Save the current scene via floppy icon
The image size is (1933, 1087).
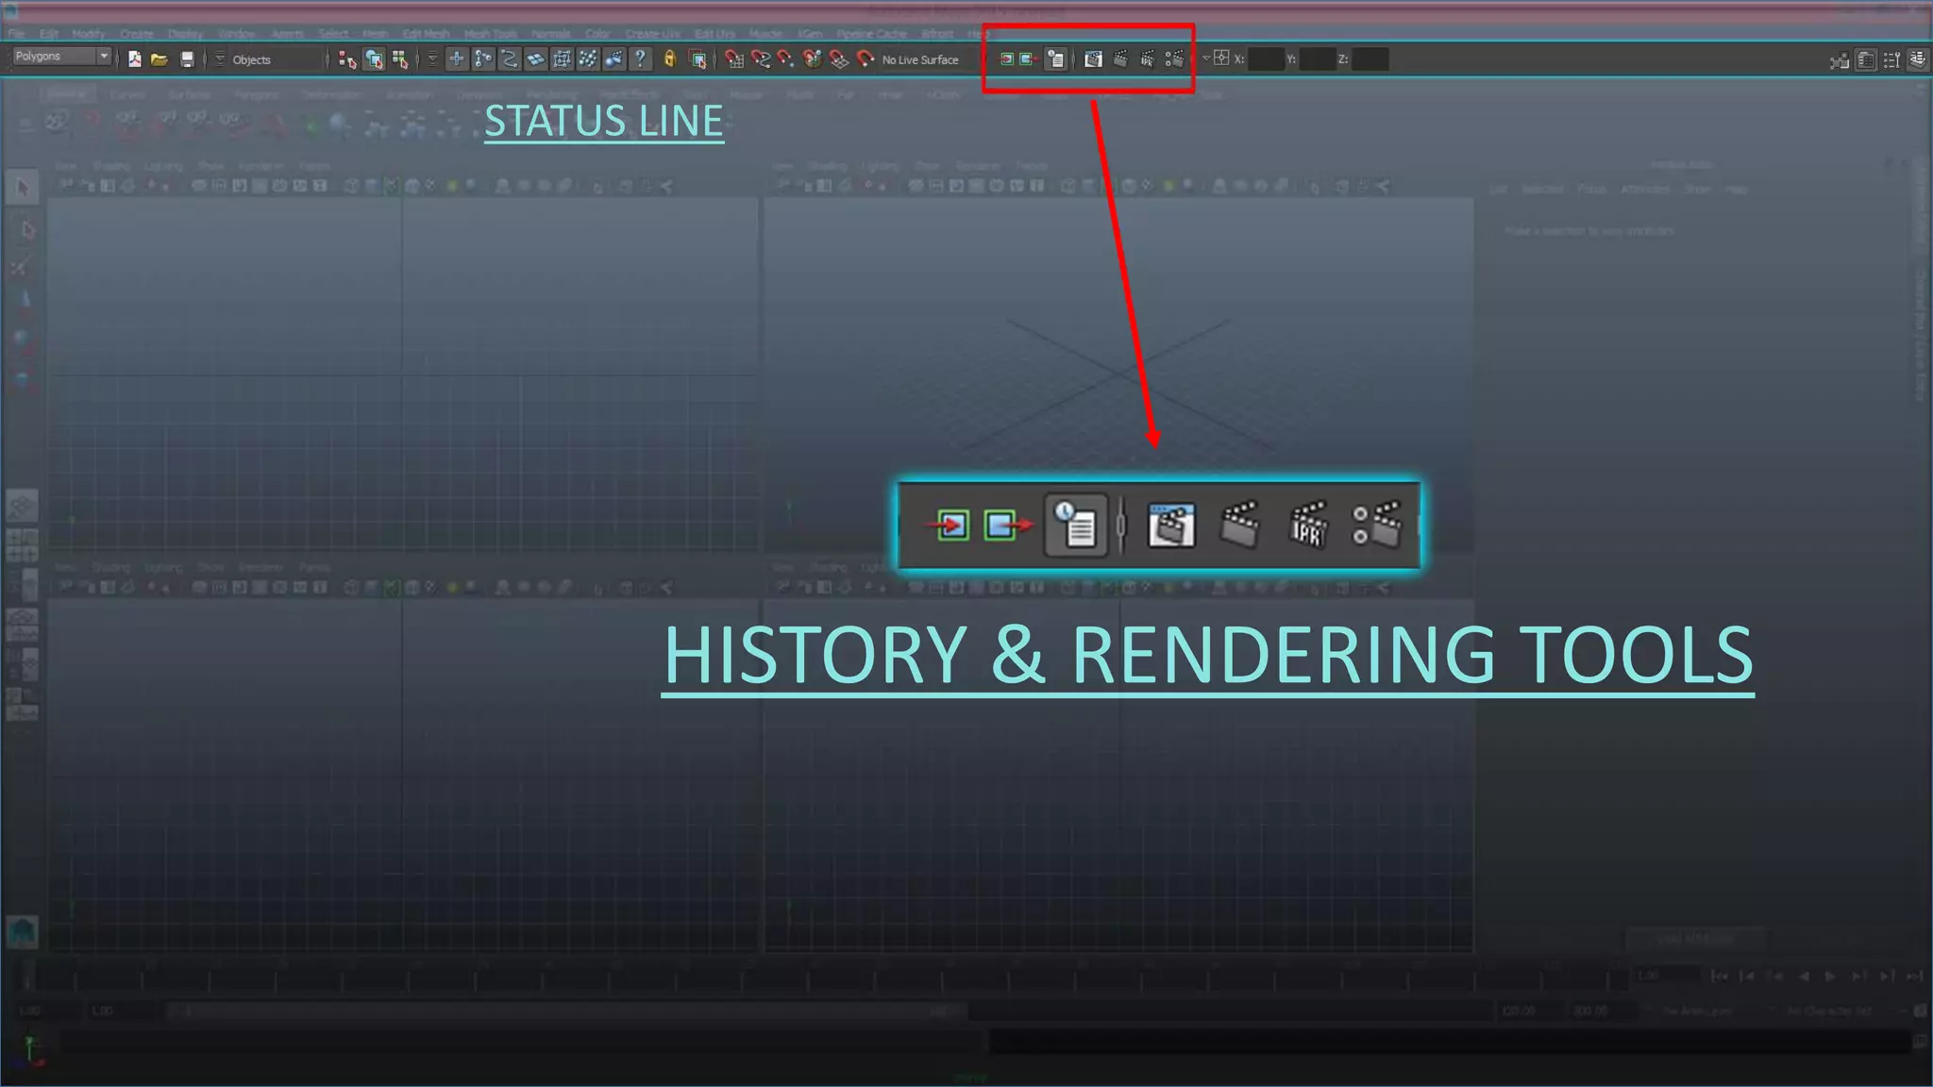click(x=187, y=59)
